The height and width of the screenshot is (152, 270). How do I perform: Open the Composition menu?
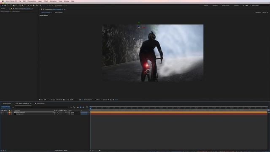pyautogui.click(x=32, y=1)
